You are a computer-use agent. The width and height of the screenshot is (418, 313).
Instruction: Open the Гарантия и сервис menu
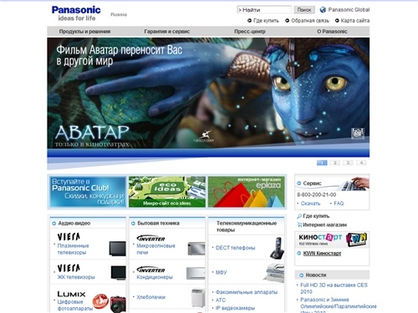click(x=167, y=32)
